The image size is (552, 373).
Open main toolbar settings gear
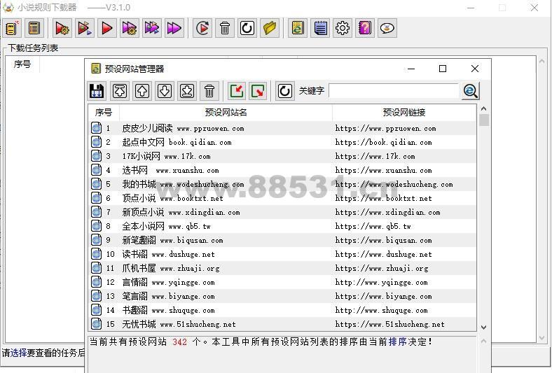tap(343, 28)
